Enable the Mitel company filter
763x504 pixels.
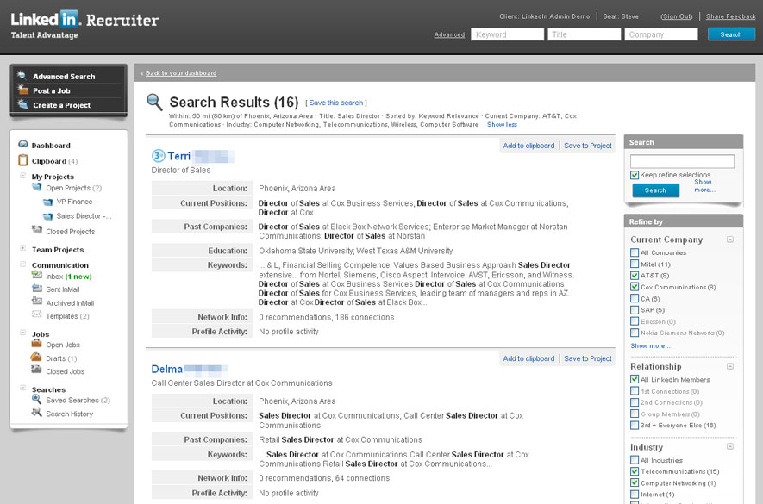pos(635,262)
